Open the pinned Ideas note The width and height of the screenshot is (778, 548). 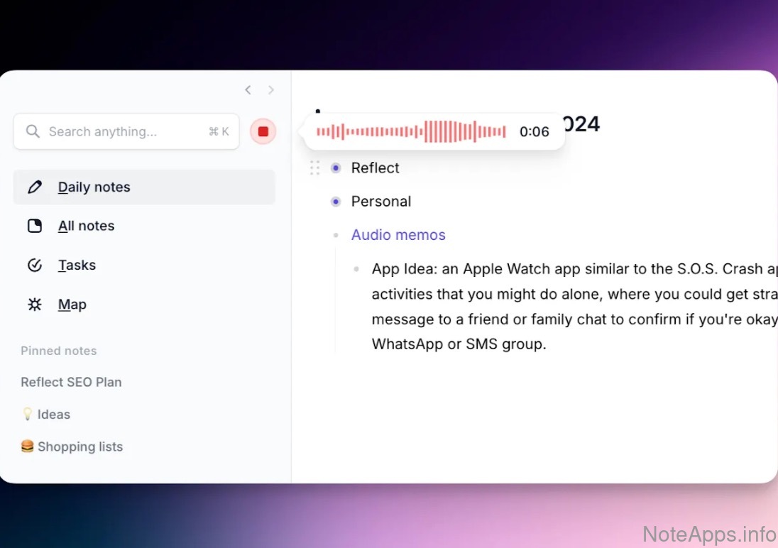click(53, 415)
